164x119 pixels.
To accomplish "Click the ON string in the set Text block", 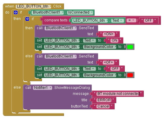I will click(x=114, y=40).
